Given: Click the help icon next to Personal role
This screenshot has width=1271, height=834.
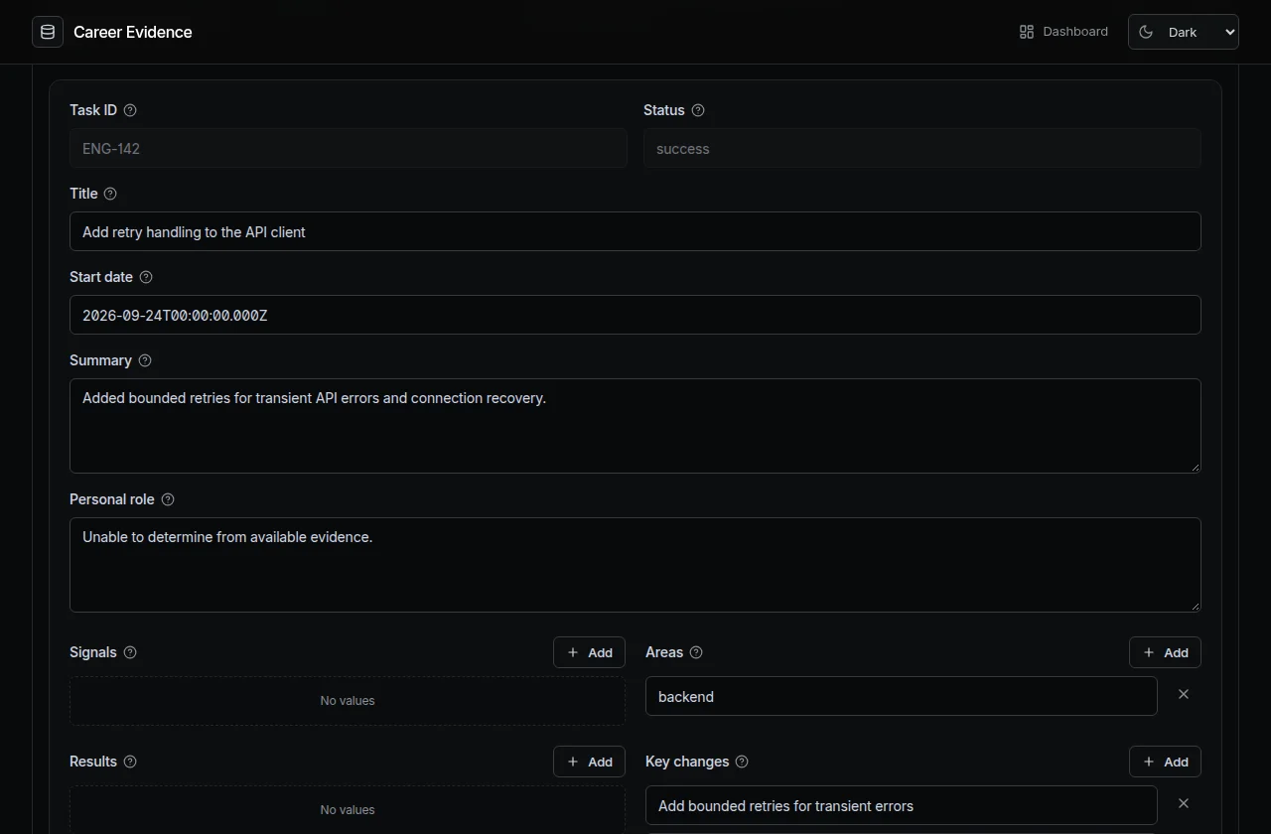Looking at the screenshot, I should [x=168, y=499].
